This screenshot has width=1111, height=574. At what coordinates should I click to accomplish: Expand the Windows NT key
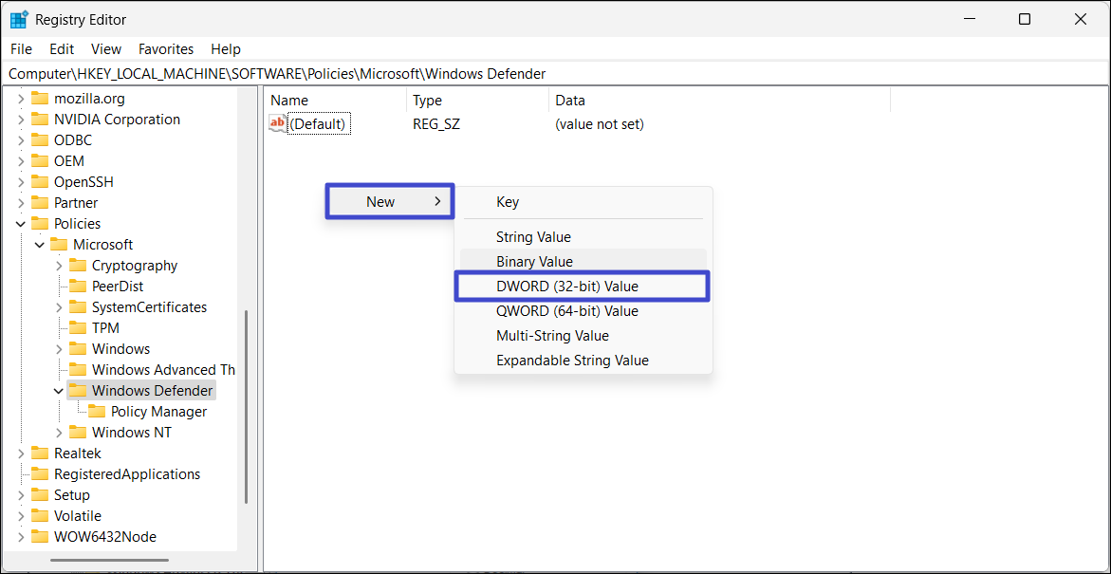point(59,433)
